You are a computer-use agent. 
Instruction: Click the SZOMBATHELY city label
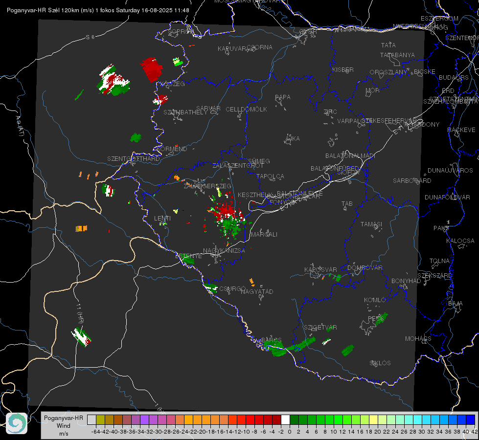185,112
